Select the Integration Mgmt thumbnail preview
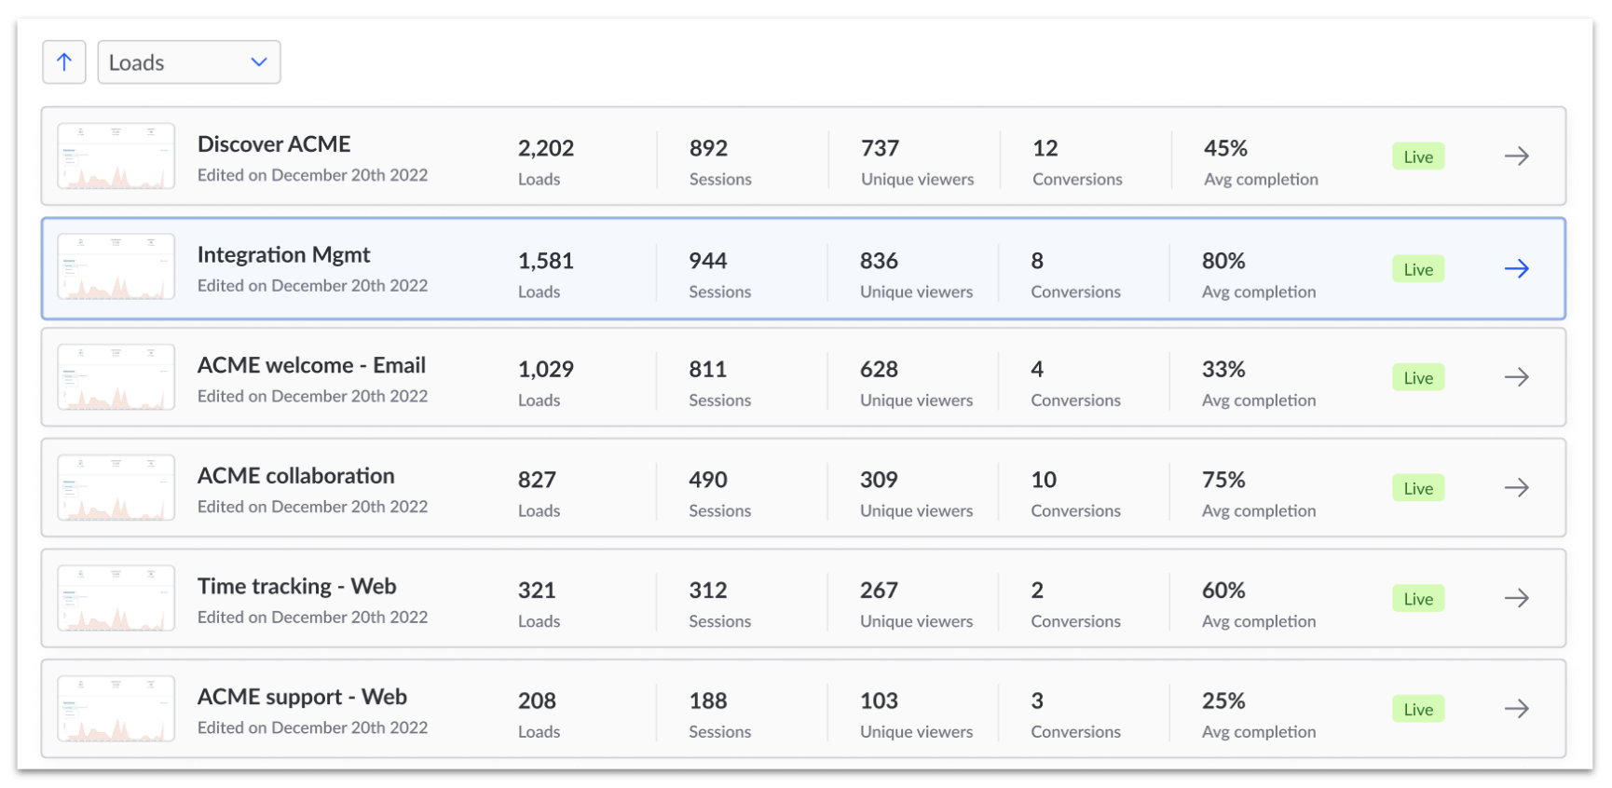 tap(116, 267)
